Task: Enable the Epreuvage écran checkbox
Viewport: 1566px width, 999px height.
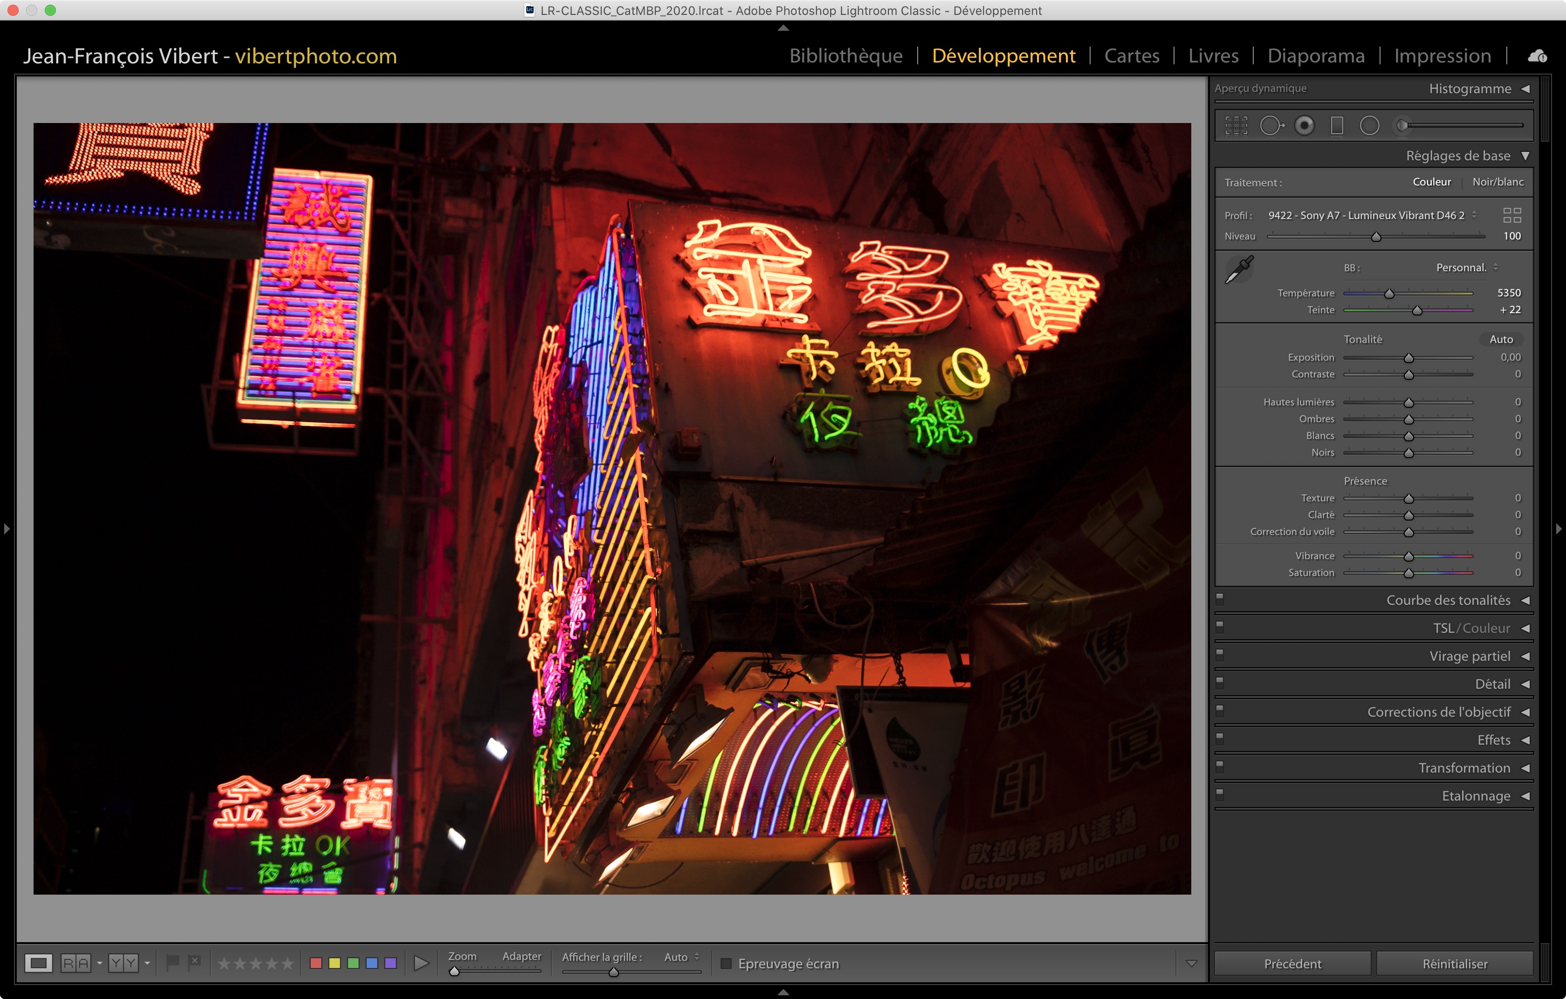Action: 727,963
